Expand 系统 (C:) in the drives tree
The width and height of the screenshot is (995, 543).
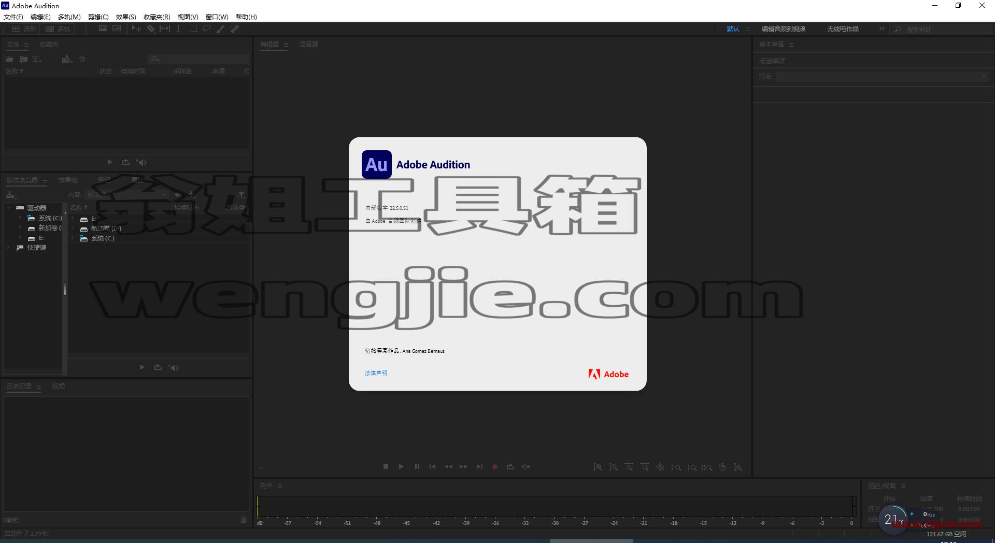tap(20, 218)
